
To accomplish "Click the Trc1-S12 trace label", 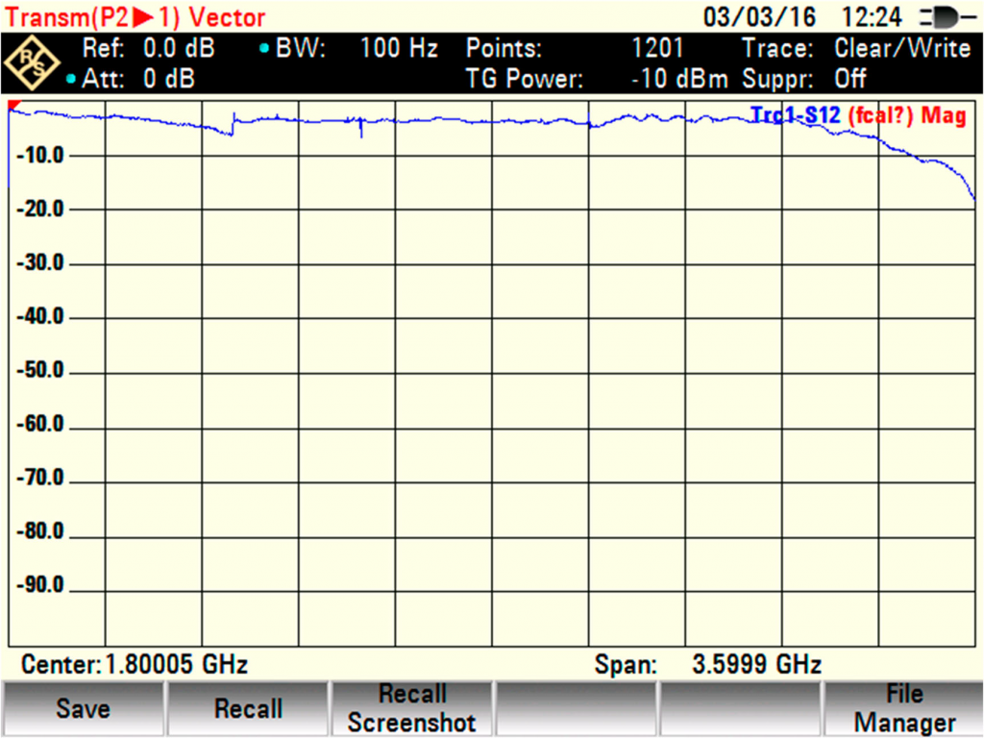I will point(796,116).
